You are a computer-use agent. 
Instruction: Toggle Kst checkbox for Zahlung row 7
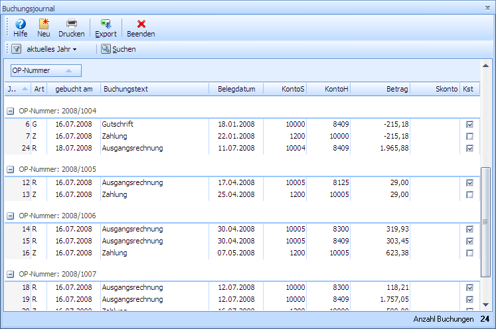tap(469, 137)
